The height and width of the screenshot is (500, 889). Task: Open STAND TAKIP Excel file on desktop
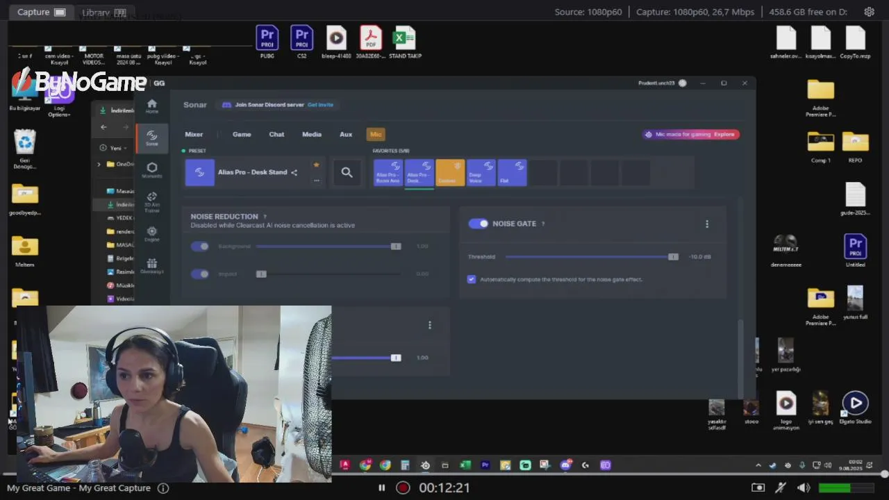click(x=405, y=42)
